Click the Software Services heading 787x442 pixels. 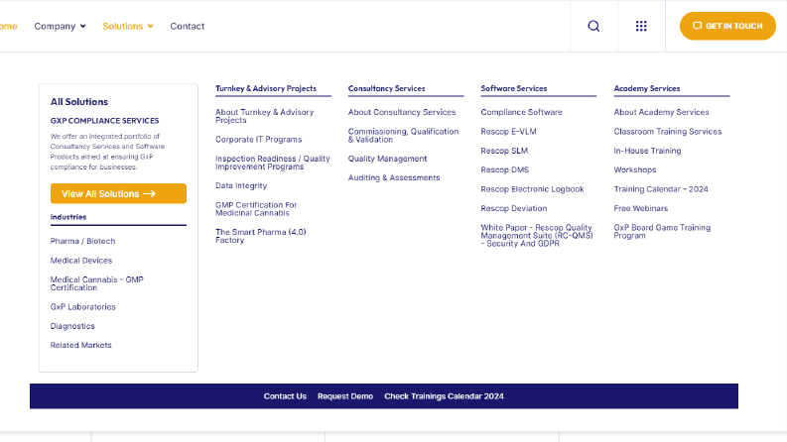pyautogui.click(x=514, y=88)
